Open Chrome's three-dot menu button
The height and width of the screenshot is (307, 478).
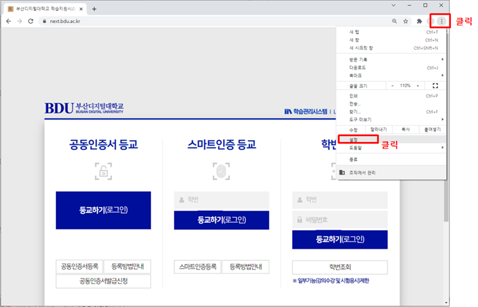442,21
